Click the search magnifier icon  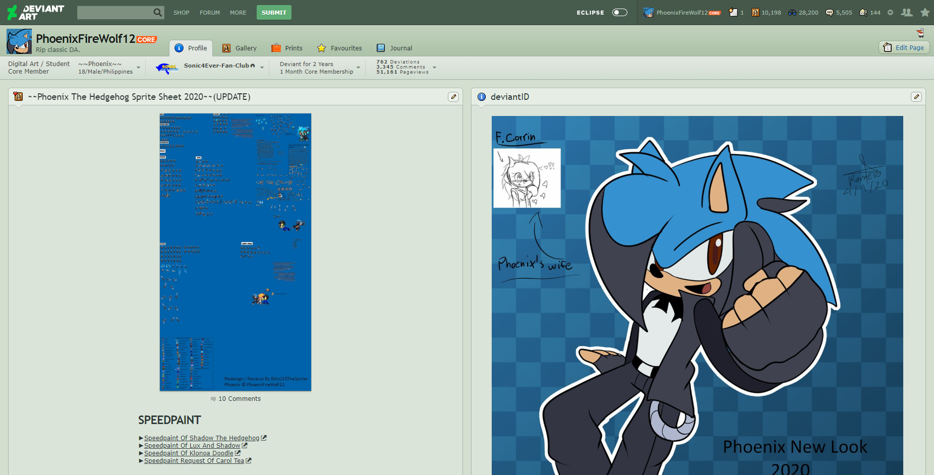[x=158, y=12]
